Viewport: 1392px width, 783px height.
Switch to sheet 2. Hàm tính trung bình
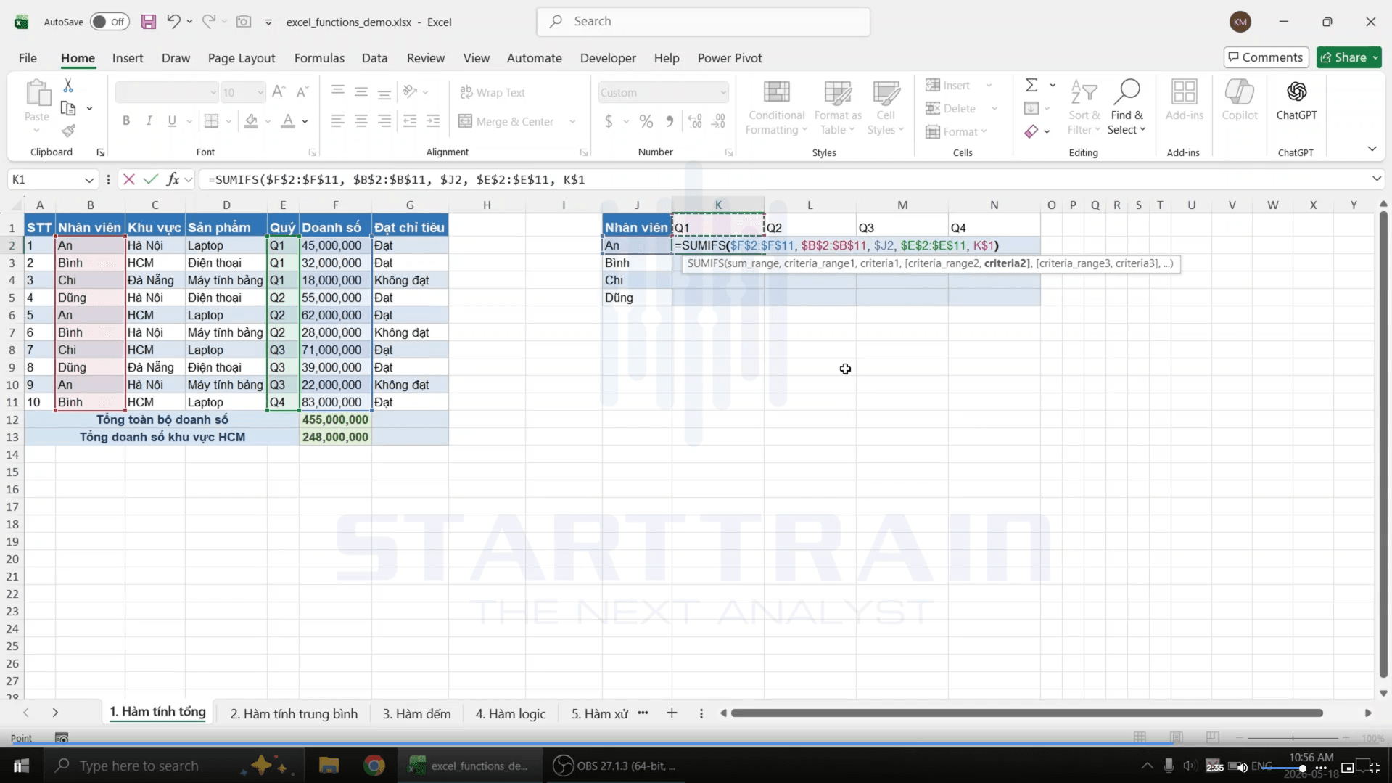pyautogui.click(x=294, y=713)
